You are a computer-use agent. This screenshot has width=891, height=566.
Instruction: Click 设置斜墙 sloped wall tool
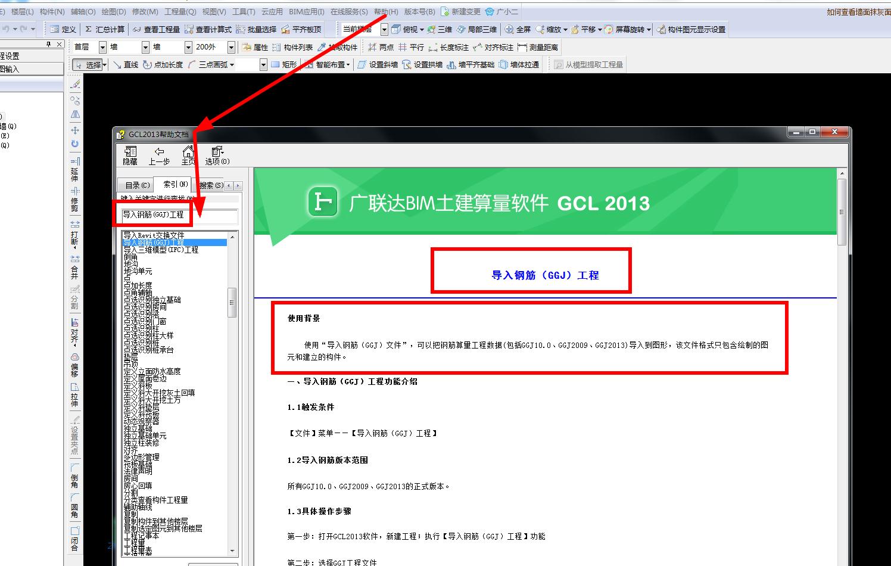(378, 64)
